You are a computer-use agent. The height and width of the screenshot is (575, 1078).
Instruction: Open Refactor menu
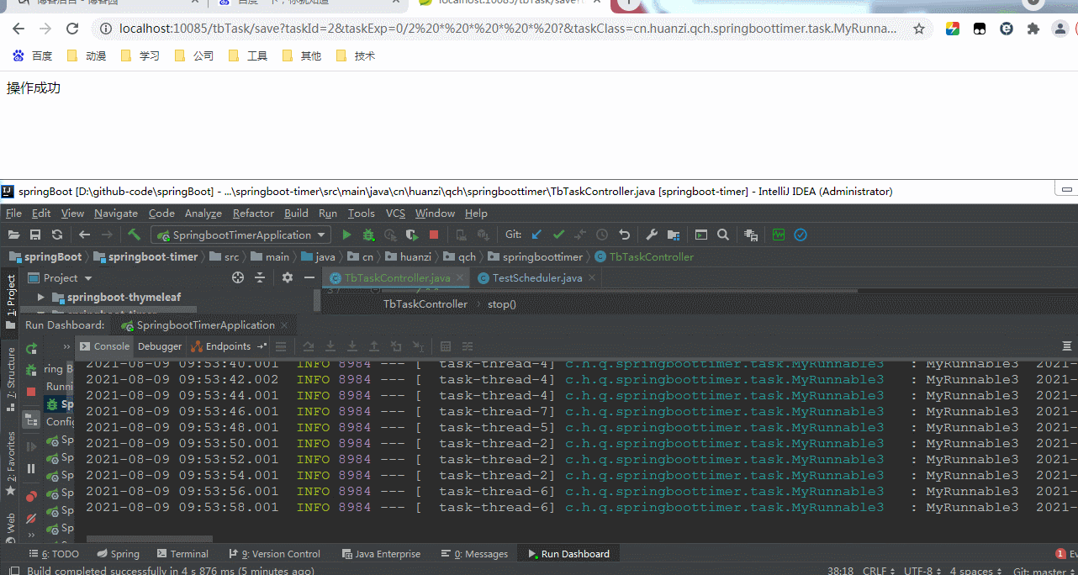(253, 214)
